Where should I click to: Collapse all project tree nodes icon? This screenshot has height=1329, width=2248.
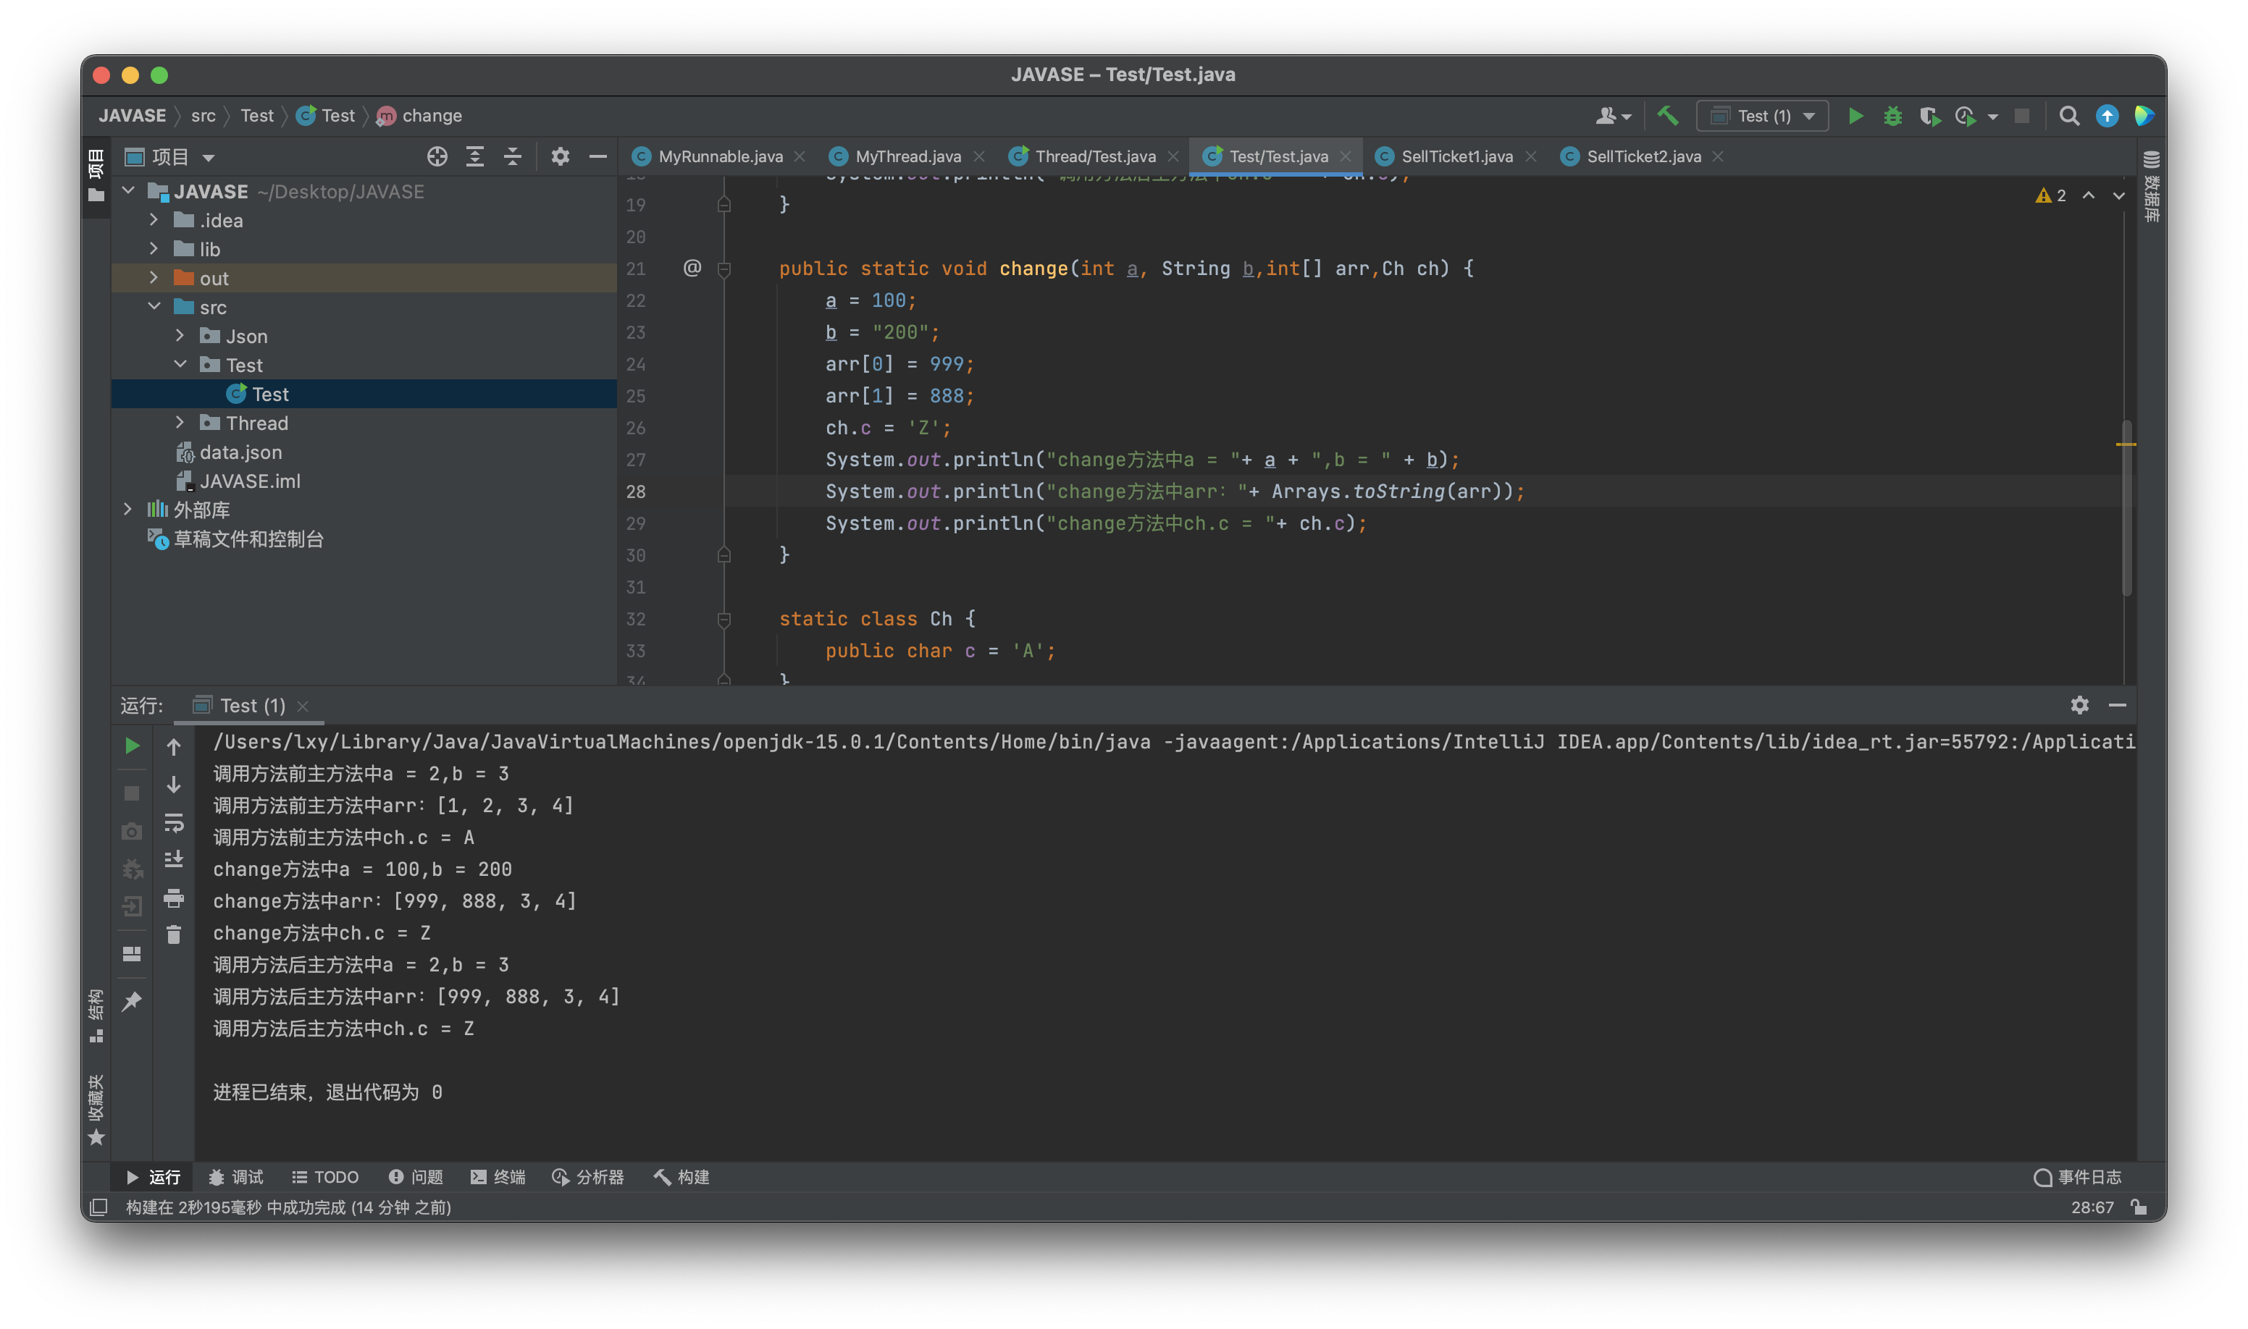tap(513, 157)
